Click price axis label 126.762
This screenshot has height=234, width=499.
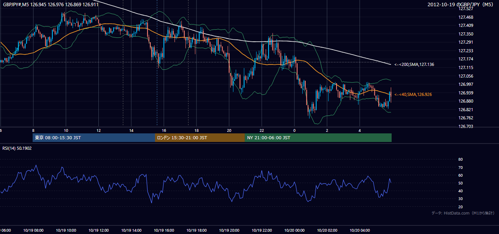pos(466,118)
